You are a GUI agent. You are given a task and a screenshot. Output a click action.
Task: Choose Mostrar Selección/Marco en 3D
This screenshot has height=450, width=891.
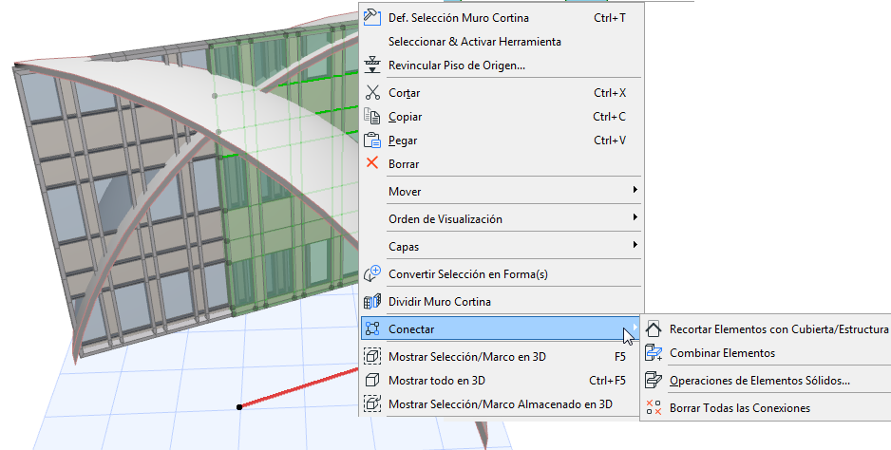[x=502, y=357]
